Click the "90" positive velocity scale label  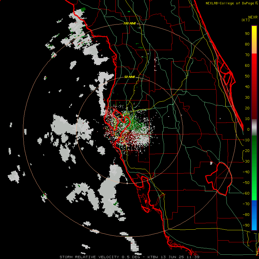247,34
